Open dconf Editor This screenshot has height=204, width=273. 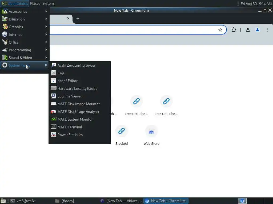79,81
